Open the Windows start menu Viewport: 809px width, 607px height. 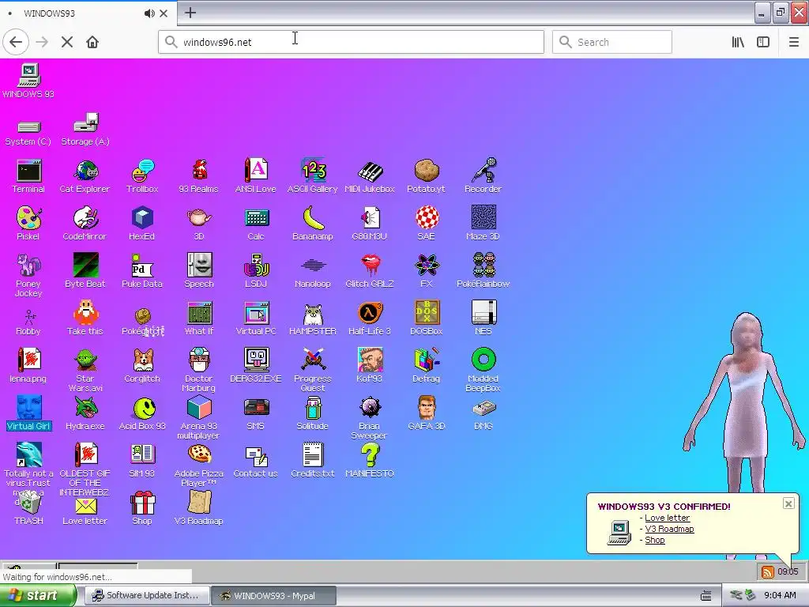pos(38,596)
